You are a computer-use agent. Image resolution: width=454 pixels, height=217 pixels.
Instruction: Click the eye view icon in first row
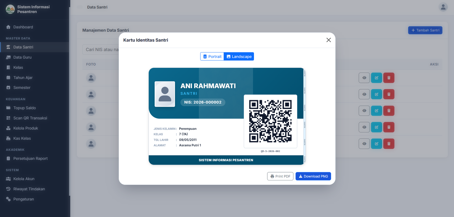pos(364,78)
